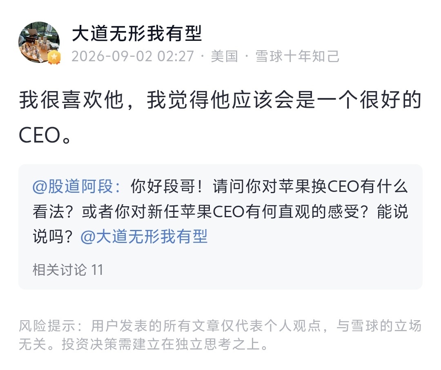This screenshot has height=370, width=441.
Task: Click disclaimer phrase 与雪球的立场
Action: point(379,326)
